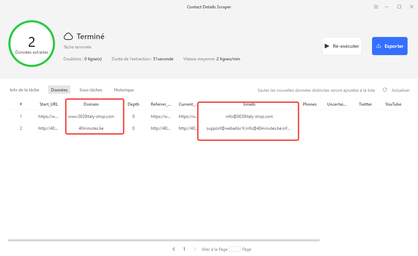The width and height of the screenshot is (418, 256).
Task: Click domain cell www.0039italy-shop.com
Action: point(91,116)
